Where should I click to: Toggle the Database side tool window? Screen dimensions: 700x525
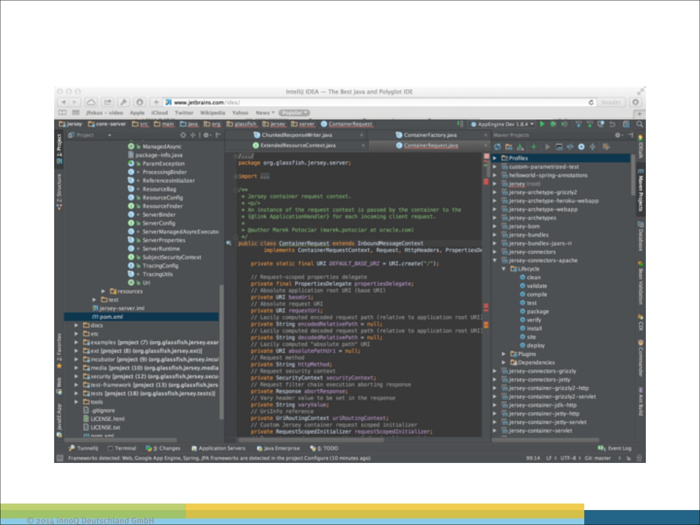coord(641,237)
